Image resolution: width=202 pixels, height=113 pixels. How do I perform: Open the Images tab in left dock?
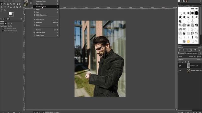pos(8,19)
